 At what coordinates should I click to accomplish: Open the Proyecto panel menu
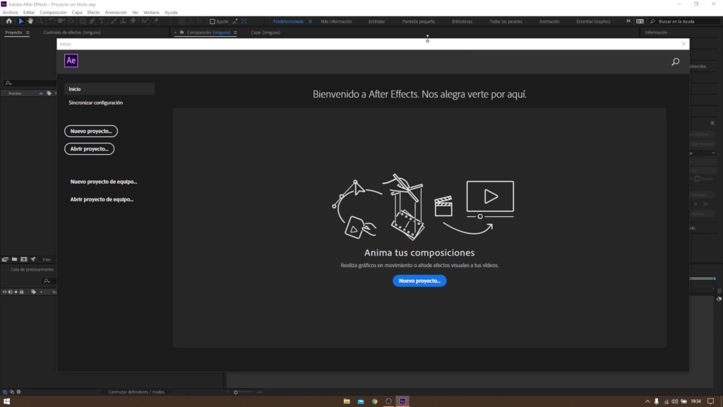pyautogui.click(x=28, y=33)
